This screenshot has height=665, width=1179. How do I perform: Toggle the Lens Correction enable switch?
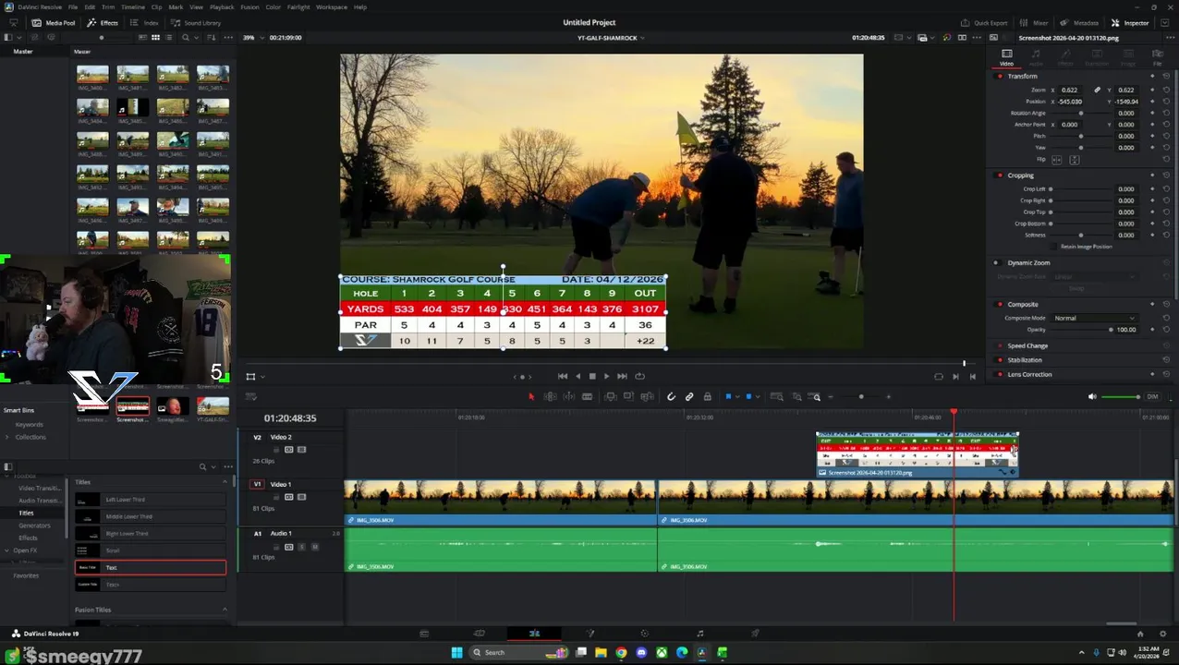click(999, 374)
